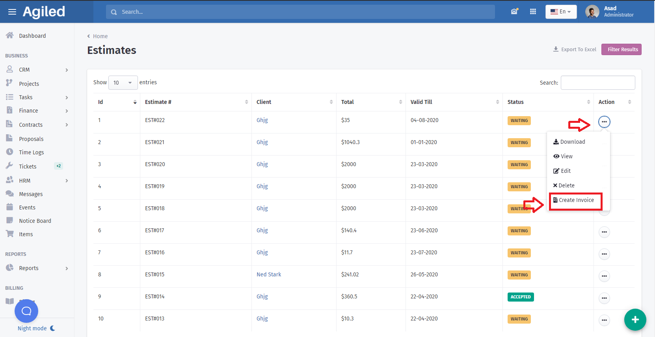Open the apps grid icon
Image resolution: width=655 pixels, height=337 pixels.
[x=533, y=11]
